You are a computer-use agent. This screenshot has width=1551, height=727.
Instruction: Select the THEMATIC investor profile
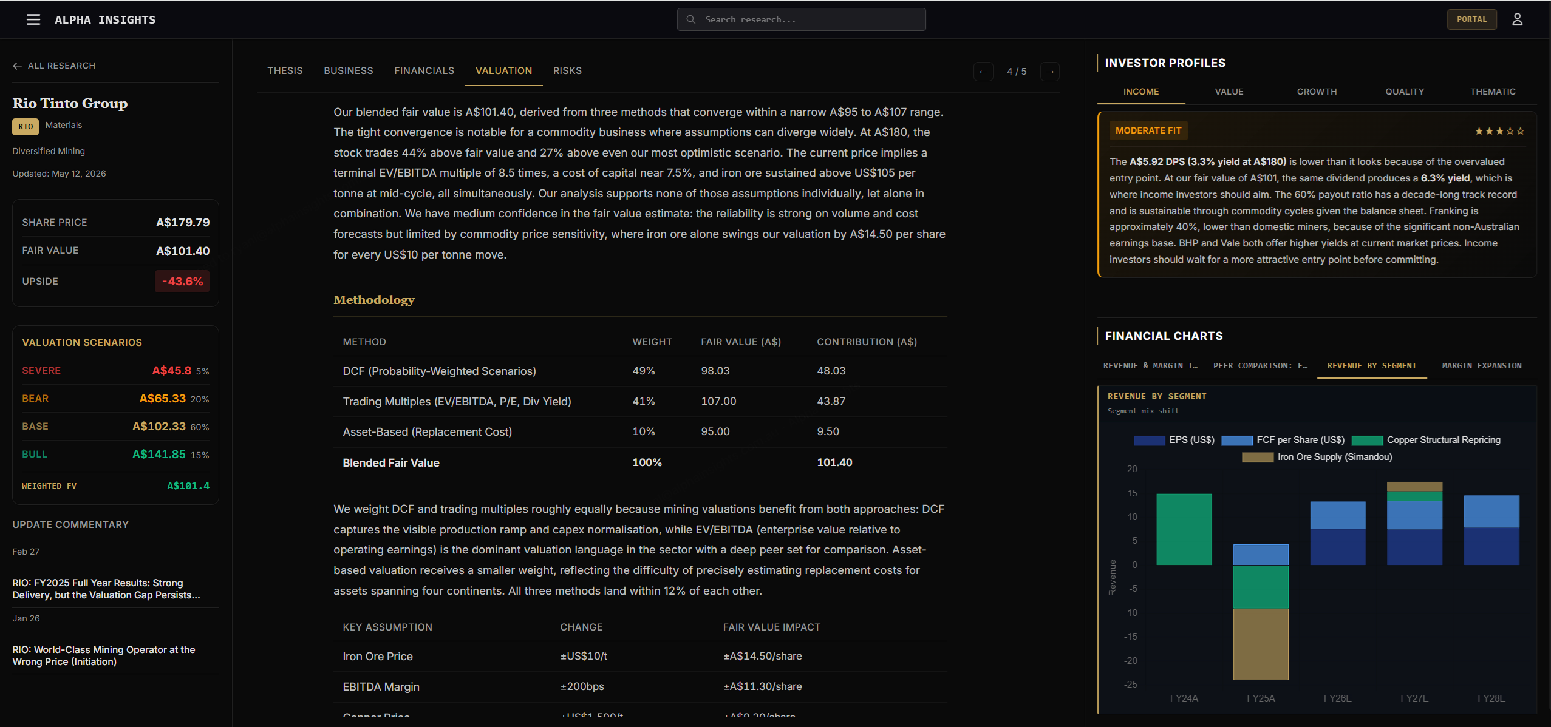click(1493, 92)
